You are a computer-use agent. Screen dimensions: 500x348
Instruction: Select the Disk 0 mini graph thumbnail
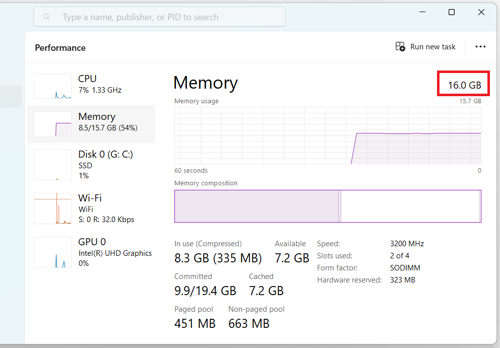(x=53, y=165)
